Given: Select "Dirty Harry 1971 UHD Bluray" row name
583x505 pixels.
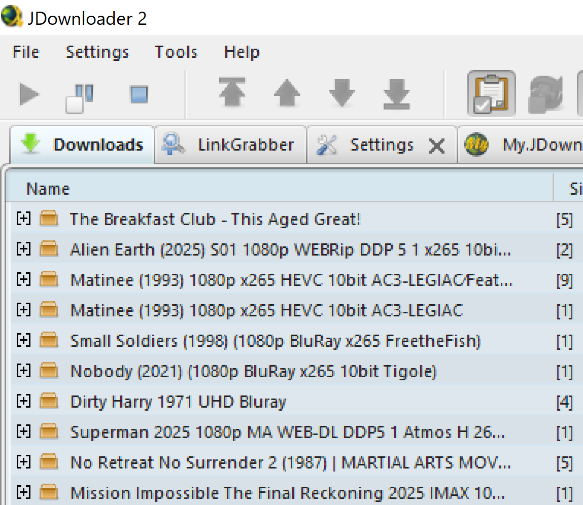Looking at the screenshot, I should click(x=179, y=402).
